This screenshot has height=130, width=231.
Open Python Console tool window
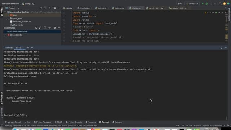[x=74, y=122]
